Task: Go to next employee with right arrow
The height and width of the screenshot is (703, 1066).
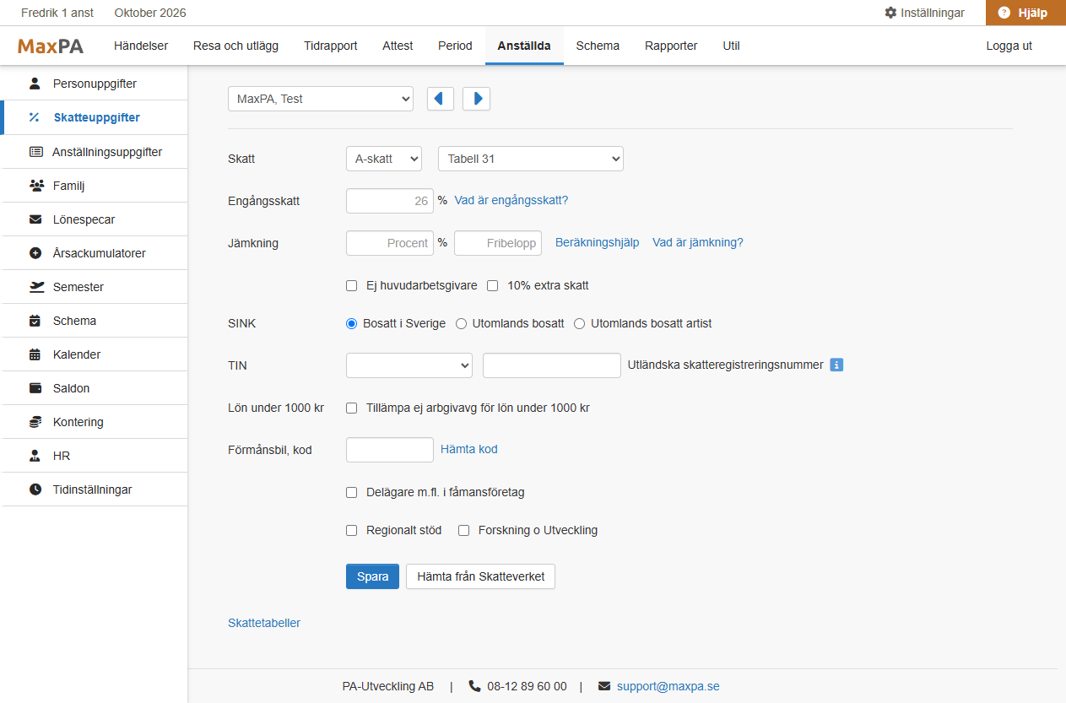Action: [477, 99]
